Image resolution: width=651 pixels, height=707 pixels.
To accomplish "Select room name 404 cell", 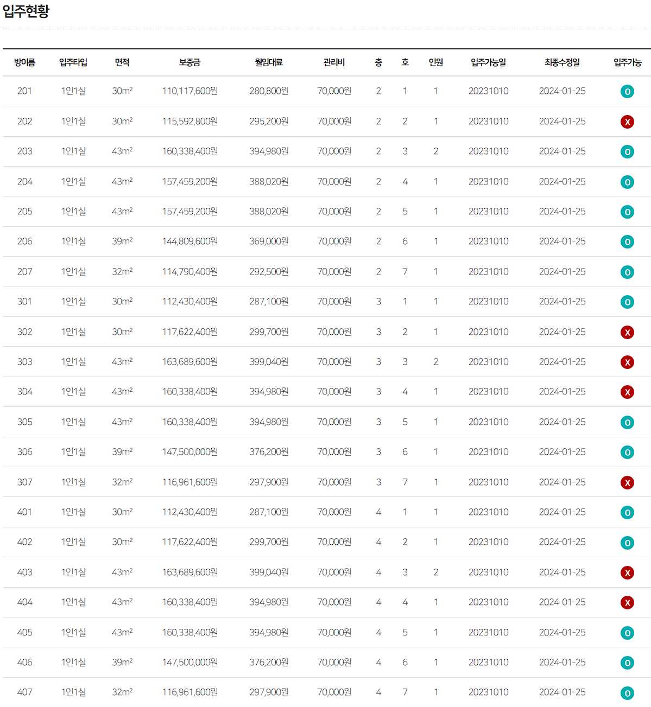I will click(24, 602).
